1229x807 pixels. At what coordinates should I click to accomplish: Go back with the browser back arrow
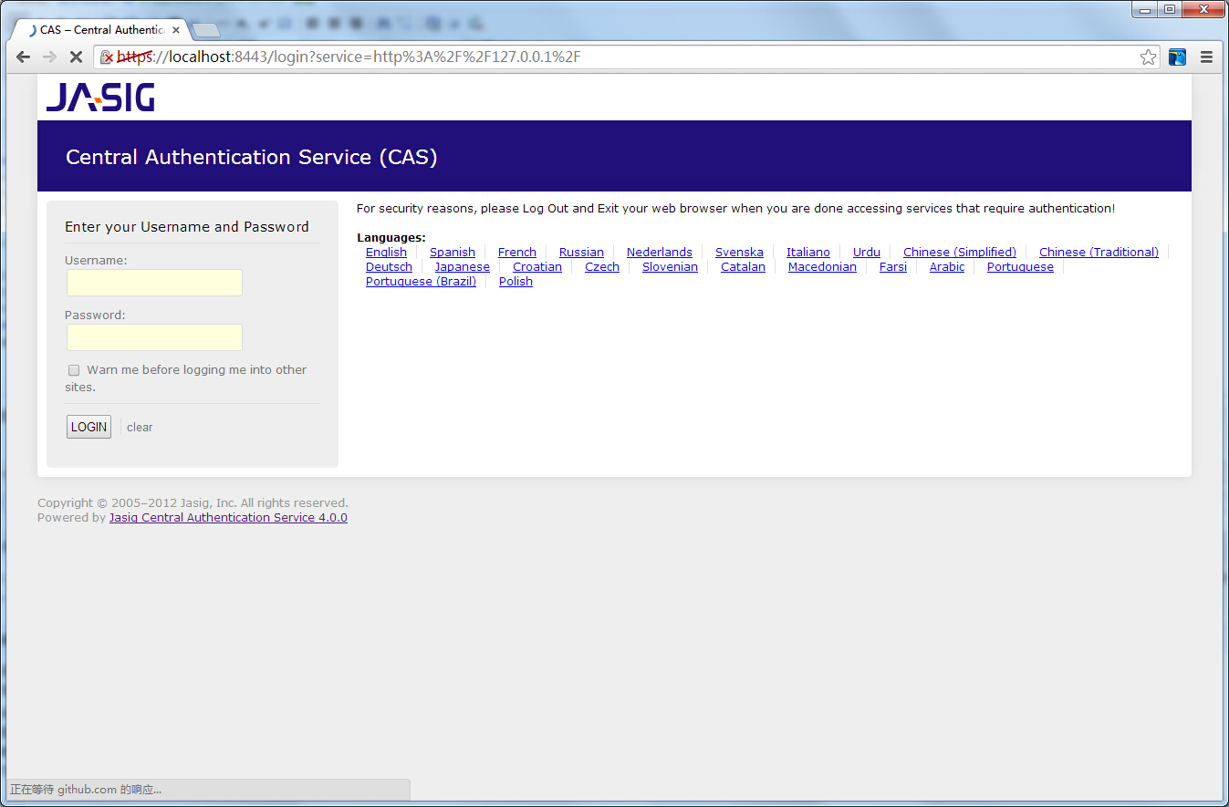click(x=23, y=57)
